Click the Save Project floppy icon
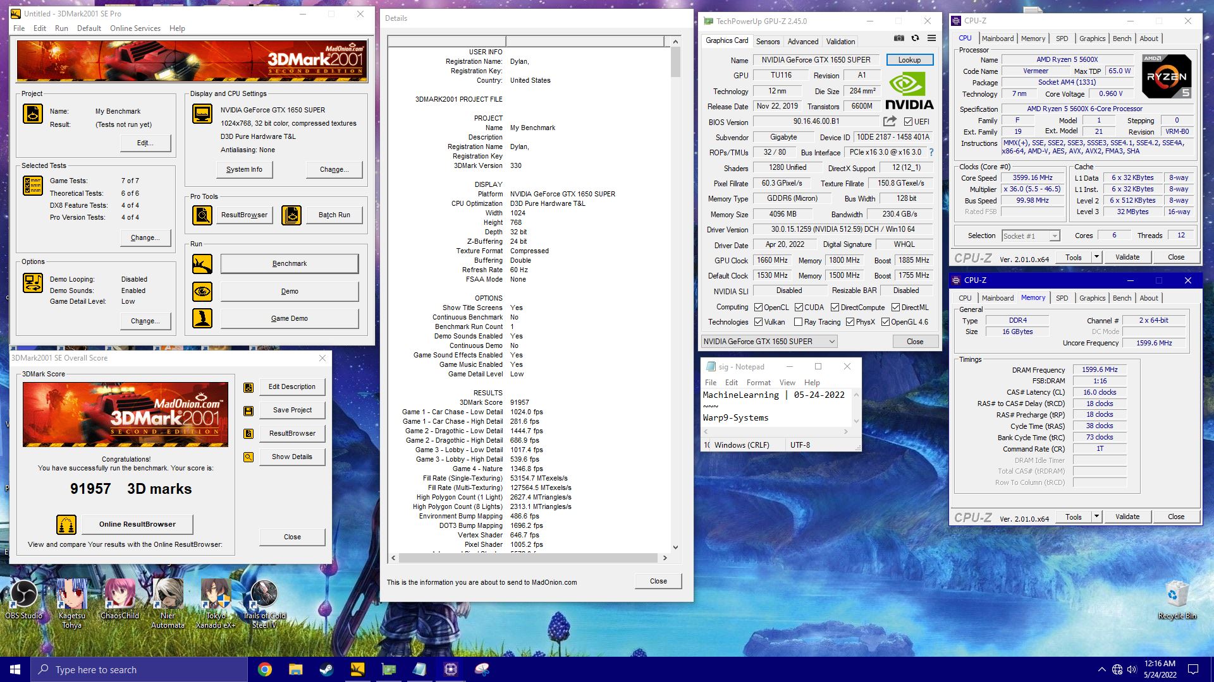Viewport: 1214px width, 682px height. click(248, 411)
